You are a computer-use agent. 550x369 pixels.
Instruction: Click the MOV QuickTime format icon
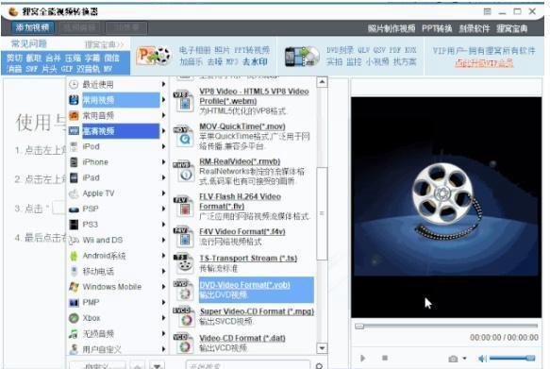pyautogui.click(x=183, y=136)
